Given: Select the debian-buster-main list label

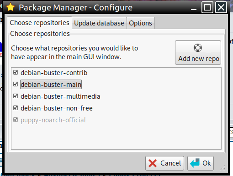Looking at the screenshot, I should [x=51, y=85].
